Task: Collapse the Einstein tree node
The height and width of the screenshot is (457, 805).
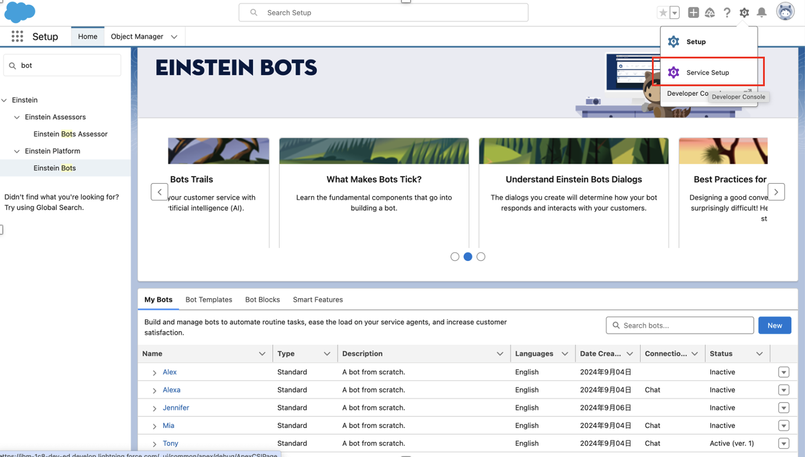Action: point(5,100)
